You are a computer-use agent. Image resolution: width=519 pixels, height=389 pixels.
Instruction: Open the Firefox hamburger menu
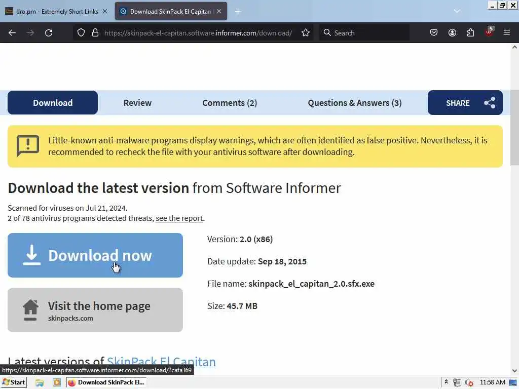click(x=507, y=33)
